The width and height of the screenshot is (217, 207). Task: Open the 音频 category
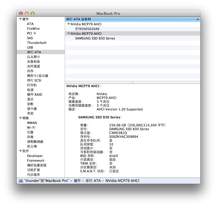[x=30, y=113]
